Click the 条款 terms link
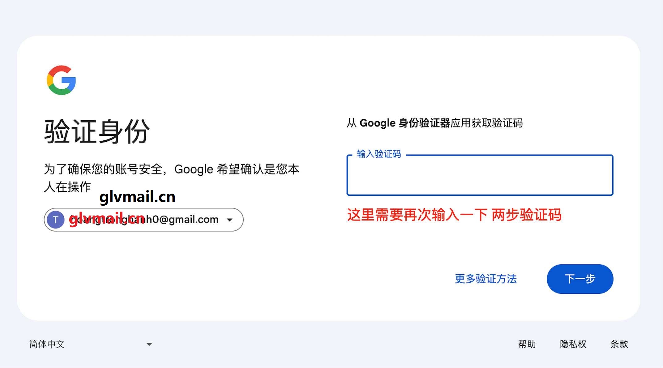Screen dimensions: 663x368 619,344
